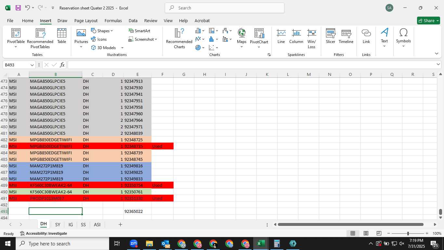The height and width of the screenshot is (250, 444).
Task: Open File Explorer in the taskbar
Action: click(x=150, y=243)
